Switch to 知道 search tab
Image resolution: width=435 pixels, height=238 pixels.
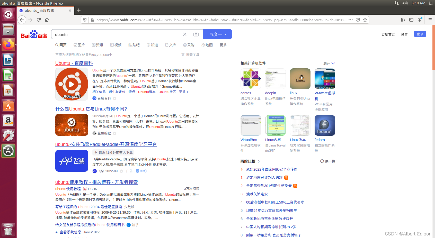(x=152, y=45)
